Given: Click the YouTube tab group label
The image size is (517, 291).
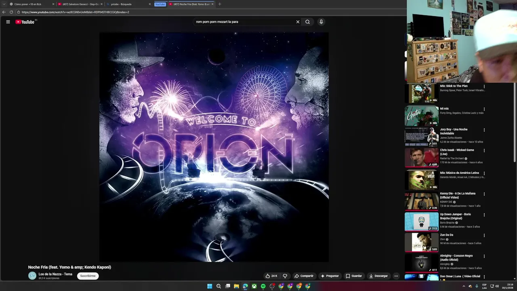Looking at the screenshot, I should (x=160, y=4).
